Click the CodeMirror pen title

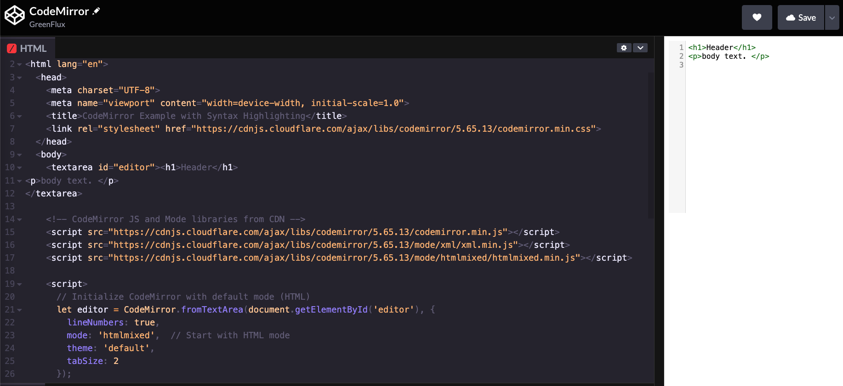pyautogui.click(x=59, y=11)
